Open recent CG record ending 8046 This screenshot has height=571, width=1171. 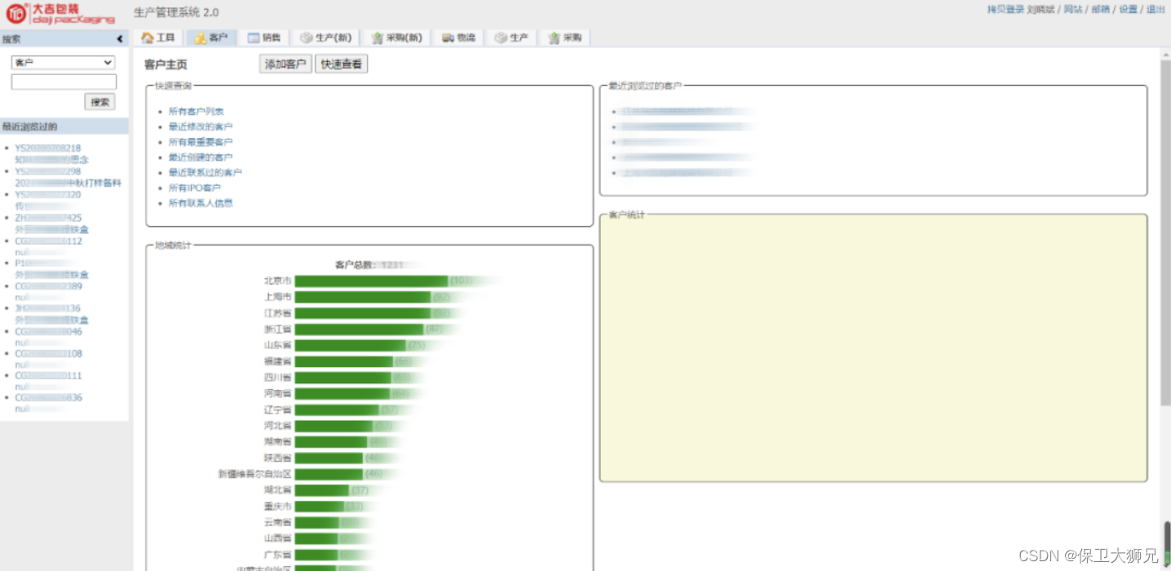pyautogui.click(x=48, y=332)
